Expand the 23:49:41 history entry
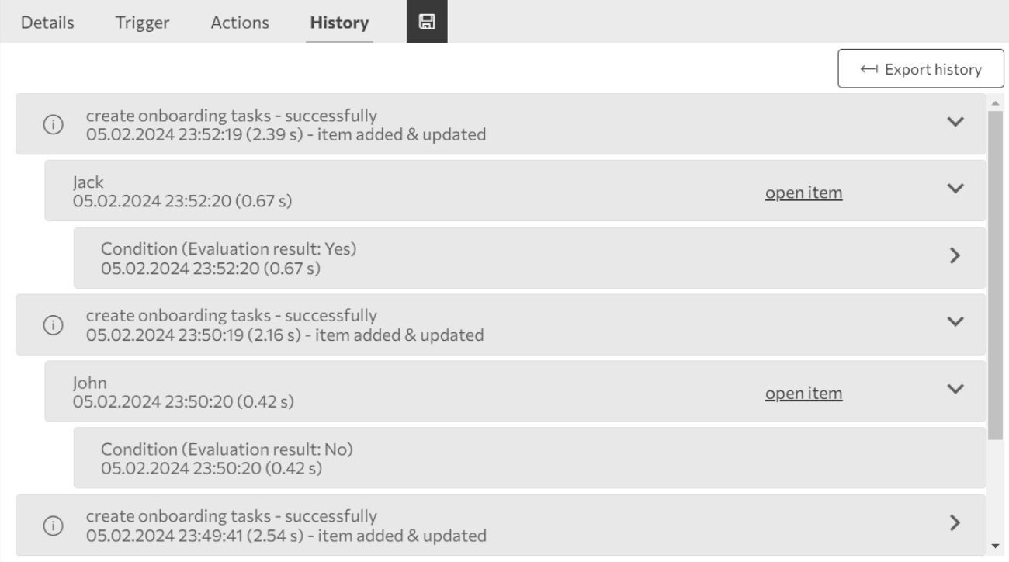The width and height of the screenshot is (1009, 562). [955, 522]
